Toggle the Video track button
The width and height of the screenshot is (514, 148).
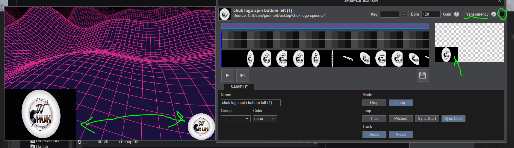pos(400,135)
